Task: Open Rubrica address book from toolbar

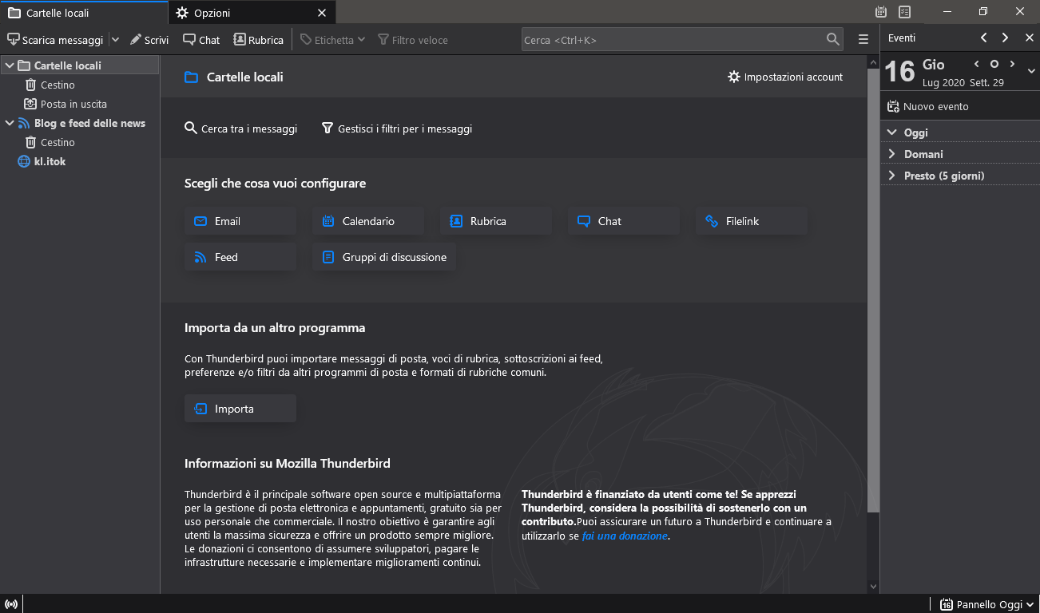Action: [x=258, y=40]
